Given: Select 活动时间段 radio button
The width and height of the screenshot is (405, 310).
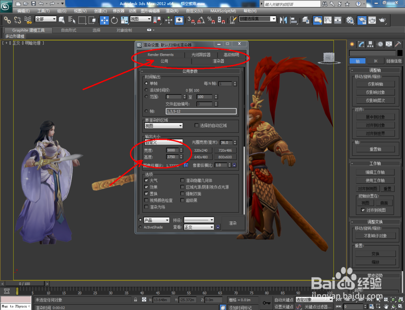Looking at the screenshot, I should 147,90.
